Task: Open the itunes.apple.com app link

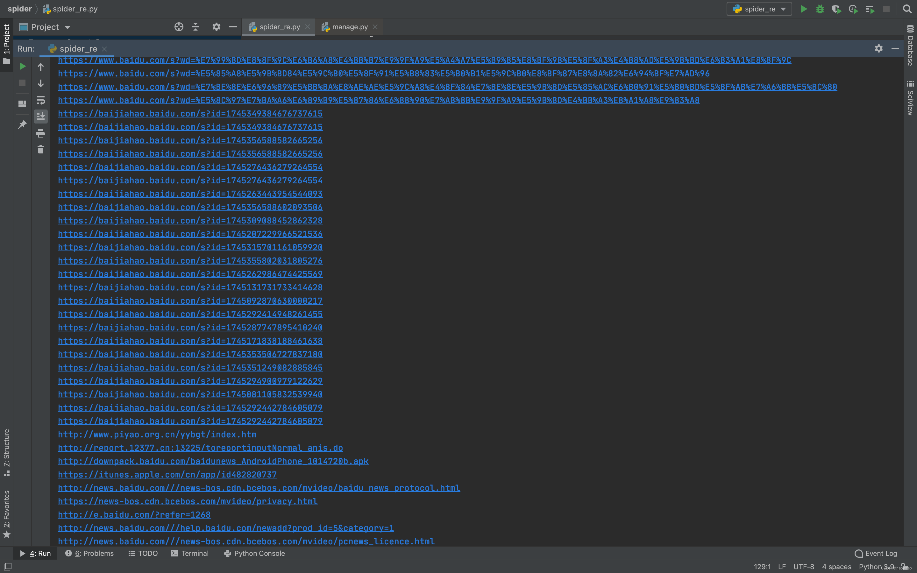Action: tap(167, 474)
